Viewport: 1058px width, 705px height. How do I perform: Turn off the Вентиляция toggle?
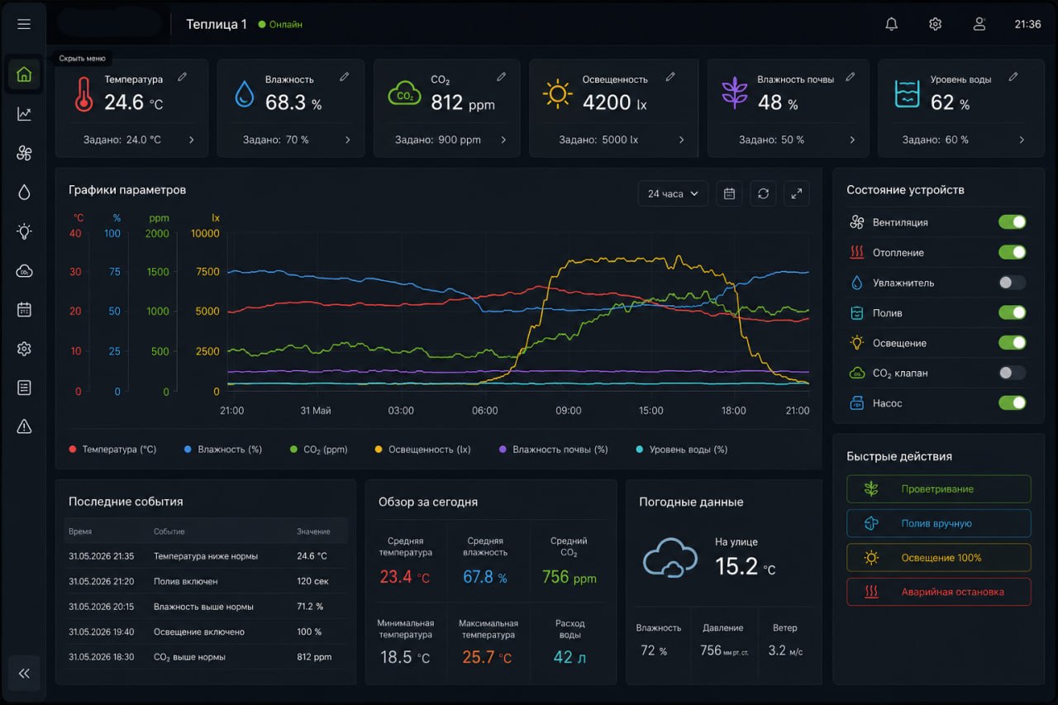[x=1012, y=222]
